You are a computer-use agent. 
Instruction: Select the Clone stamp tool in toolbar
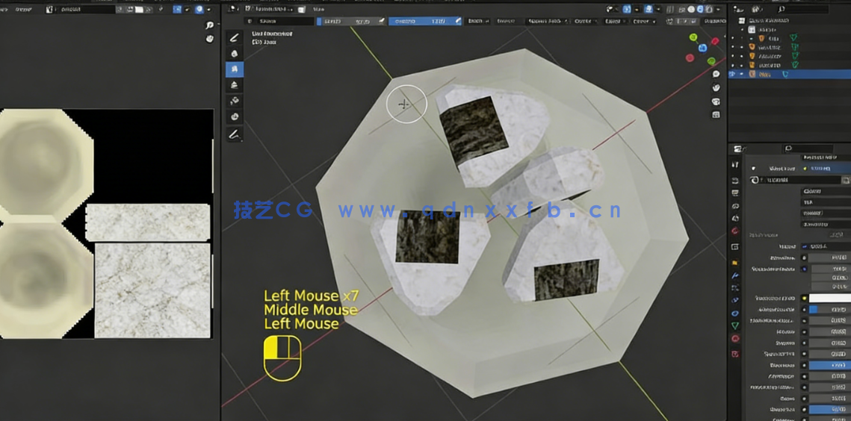pyautogui.click(x=235, y=85)
